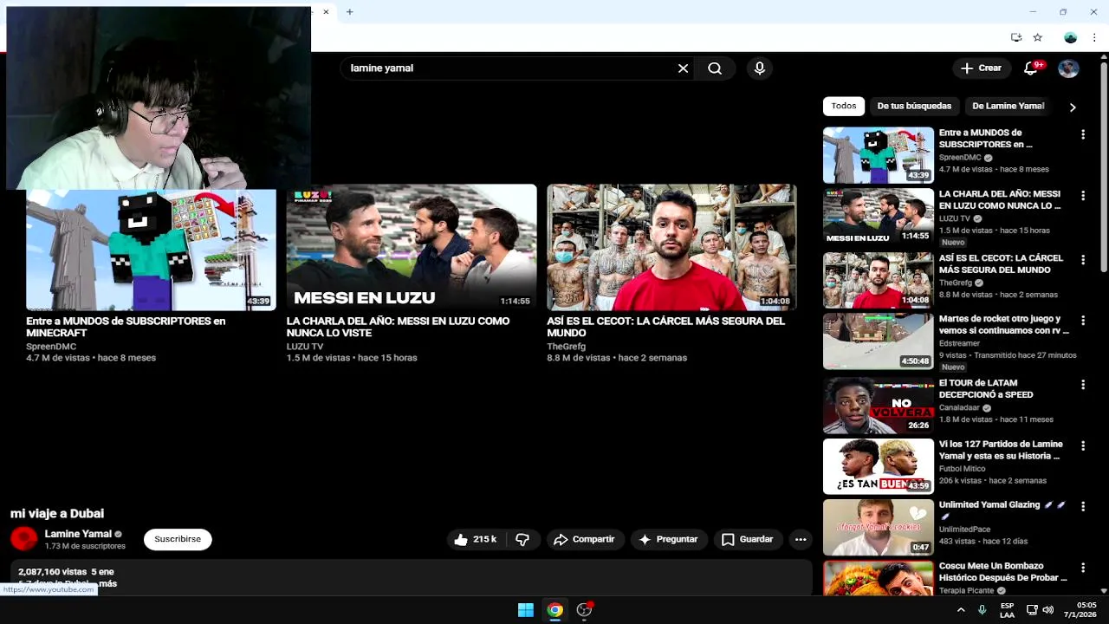The width and height of the screenshot is (1109, 624).
Task: Subscribe to the Lamine Yamal channel
Action: [x=178, y=539]
